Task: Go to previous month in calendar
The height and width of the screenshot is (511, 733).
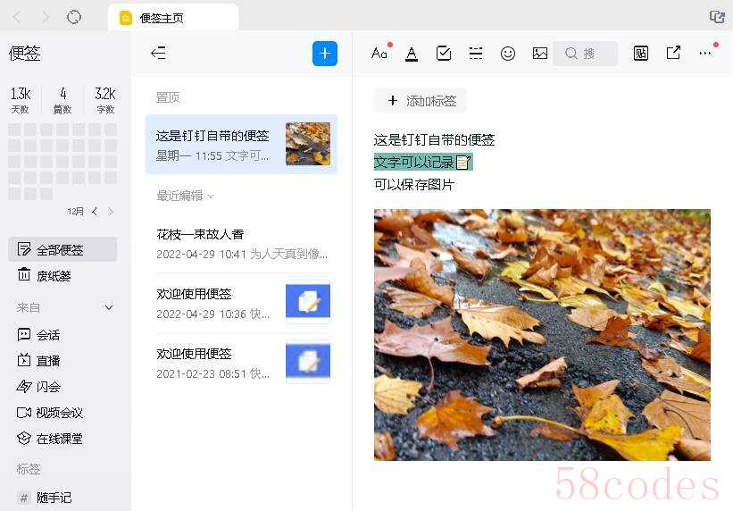Action: point(95,212)
